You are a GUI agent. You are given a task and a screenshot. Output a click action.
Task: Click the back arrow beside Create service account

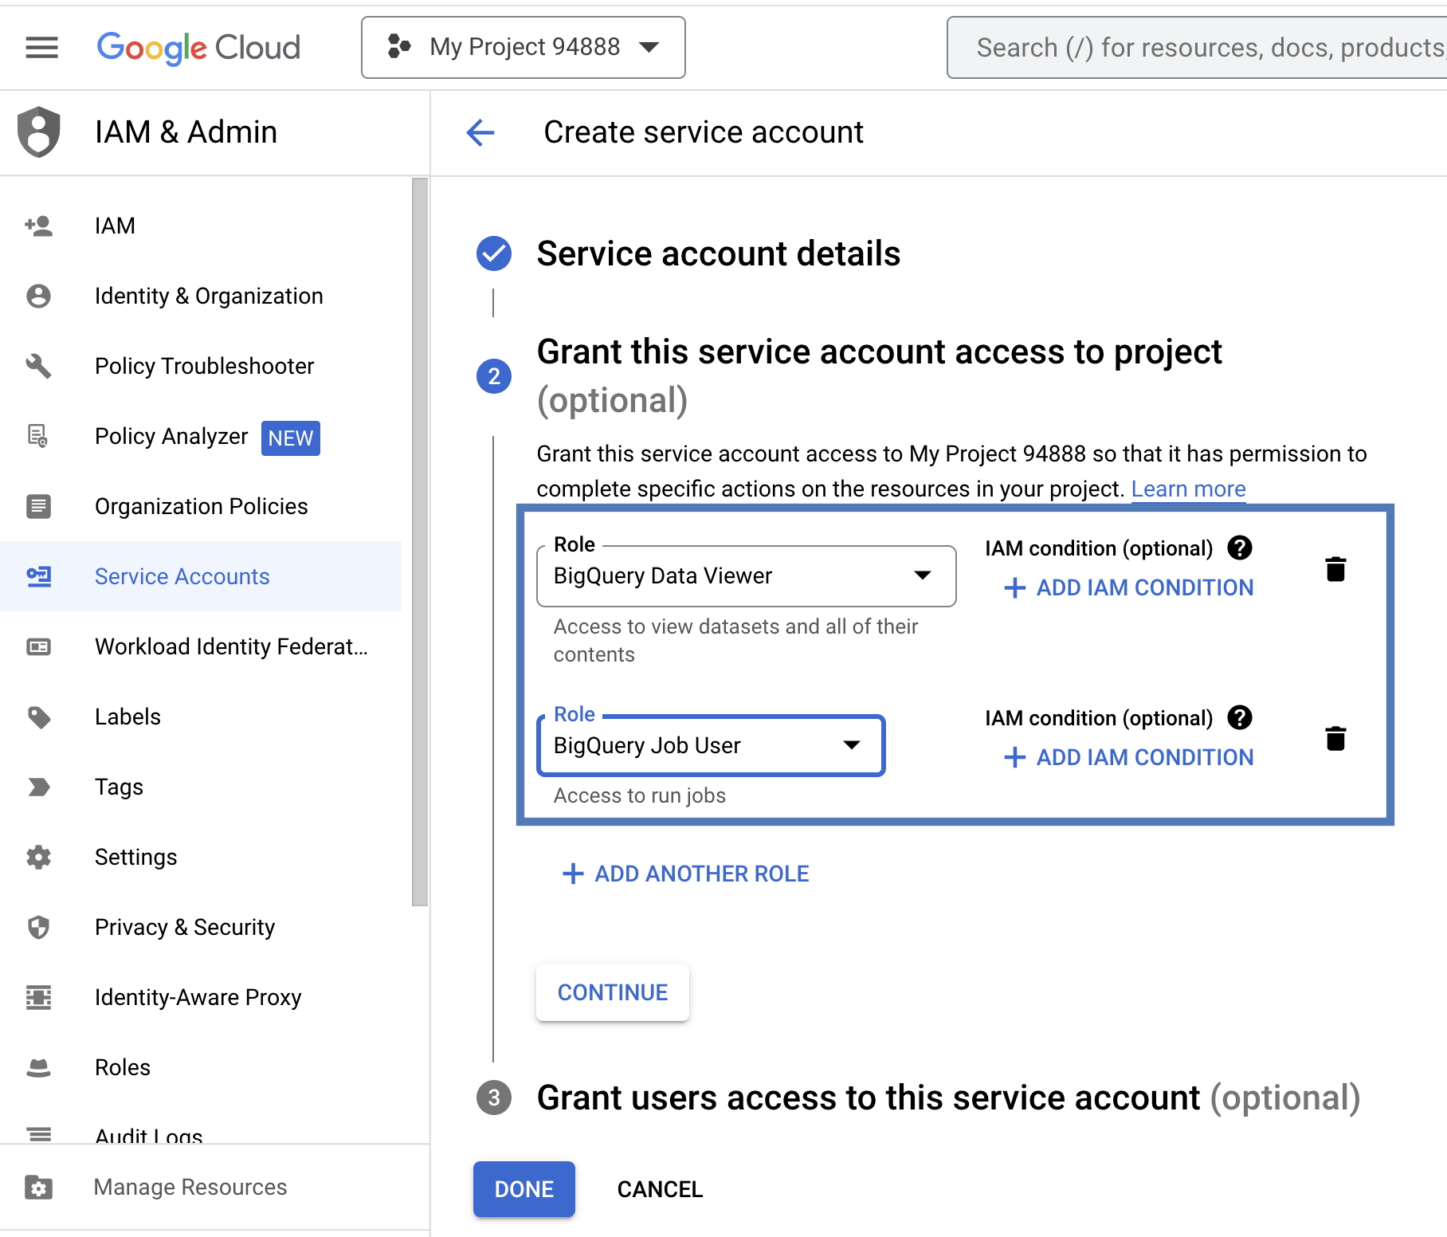tap(480, 132)
